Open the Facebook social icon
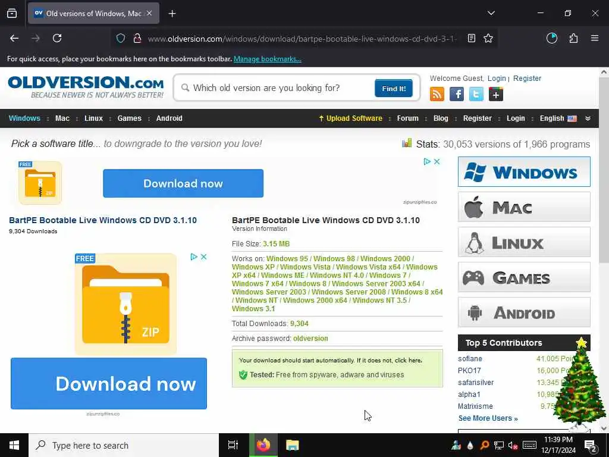 click(x=456, y=95)
